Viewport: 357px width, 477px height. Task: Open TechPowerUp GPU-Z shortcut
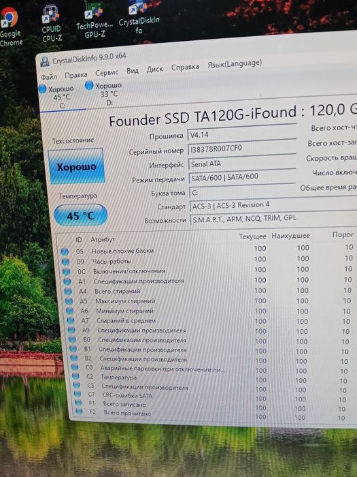click(94, 20)
